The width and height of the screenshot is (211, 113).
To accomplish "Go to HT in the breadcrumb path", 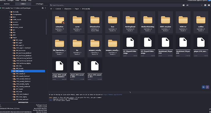I will (x=51, y=9).
